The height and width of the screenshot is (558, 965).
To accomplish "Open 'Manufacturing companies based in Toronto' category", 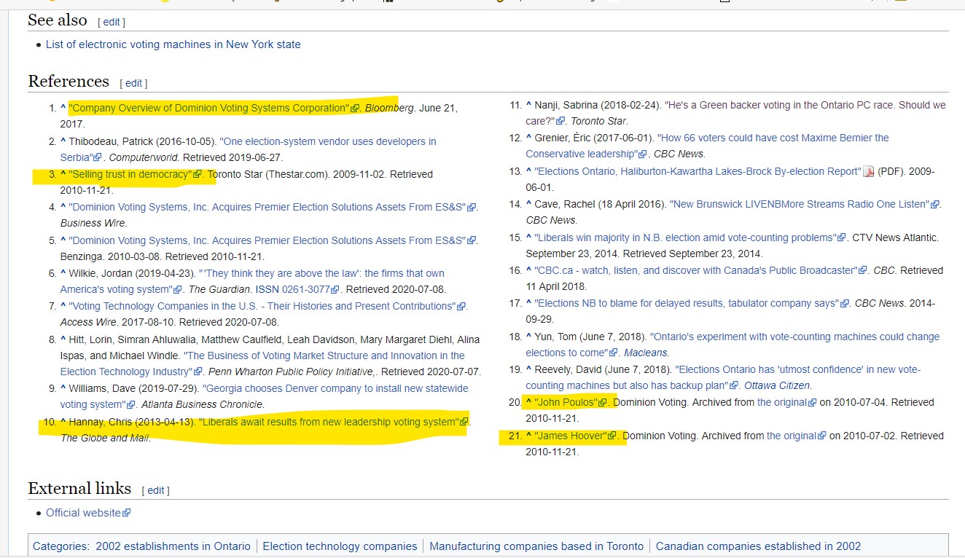I will (x=536, y=546).
